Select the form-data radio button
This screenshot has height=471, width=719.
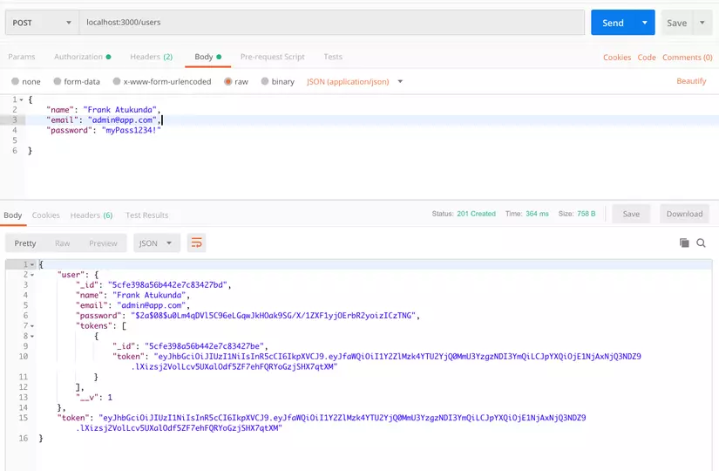click(58, 82)
